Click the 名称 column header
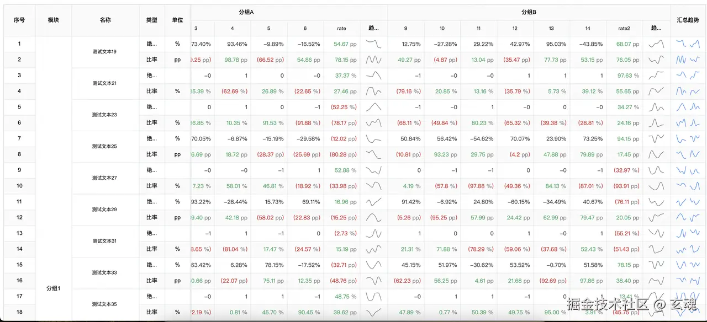This screenshot has height=322, width=707. [x=105, y=20]
